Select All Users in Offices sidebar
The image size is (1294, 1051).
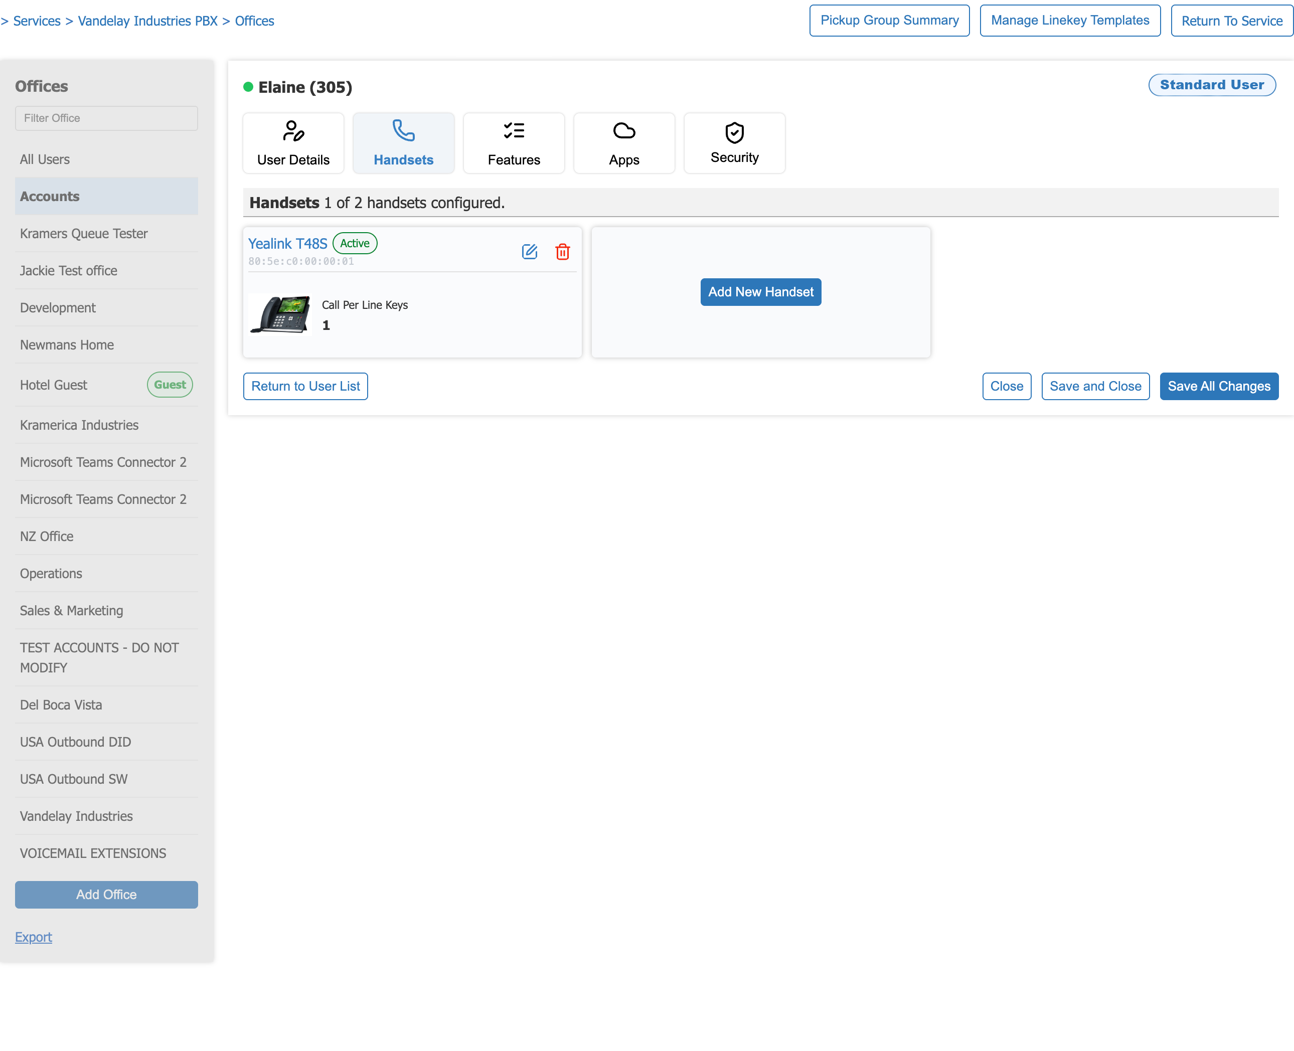(106, 159)
